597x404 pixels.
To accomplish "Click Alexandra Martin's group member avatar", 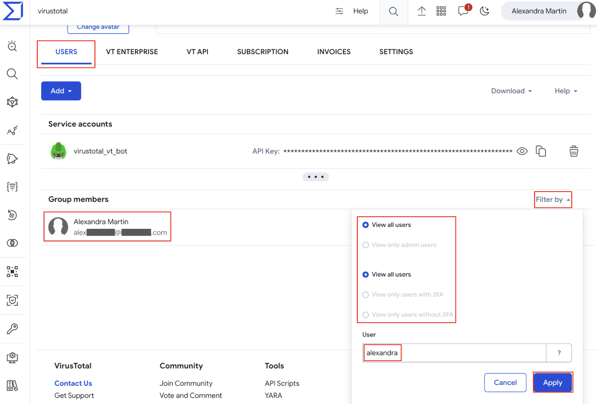I will pos(58,226).
